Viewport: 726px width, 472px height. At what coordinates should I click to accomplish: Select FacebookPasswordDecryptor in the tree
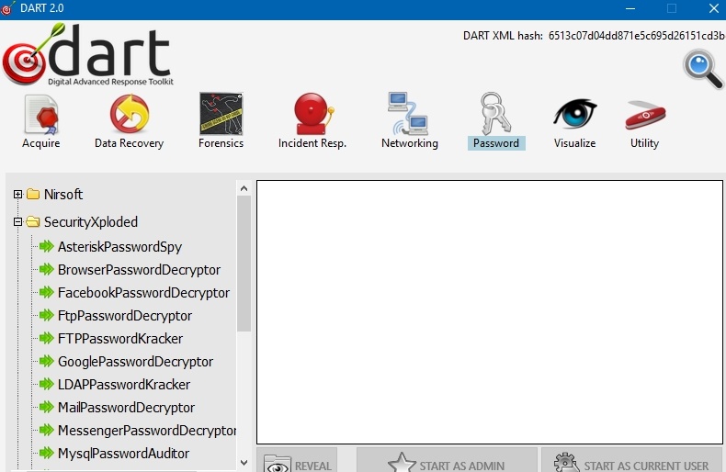tap(143, 293)
